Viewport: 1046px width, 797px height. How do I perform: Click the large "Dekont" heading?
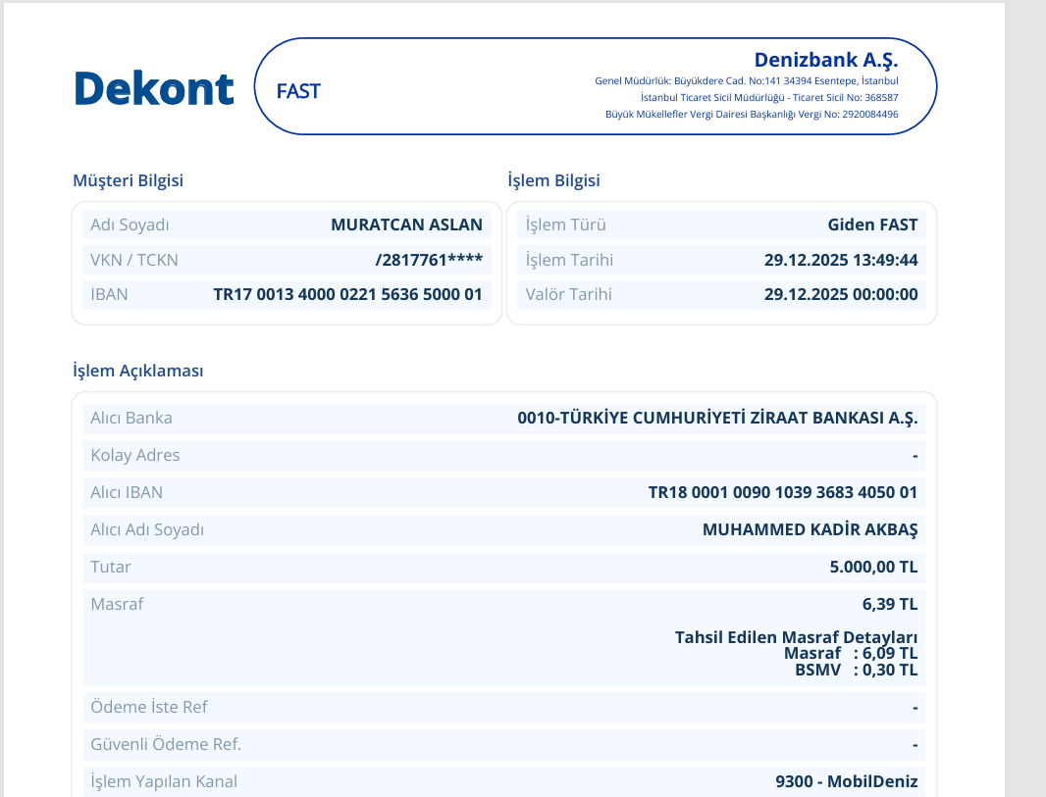[x=153, y=88]
